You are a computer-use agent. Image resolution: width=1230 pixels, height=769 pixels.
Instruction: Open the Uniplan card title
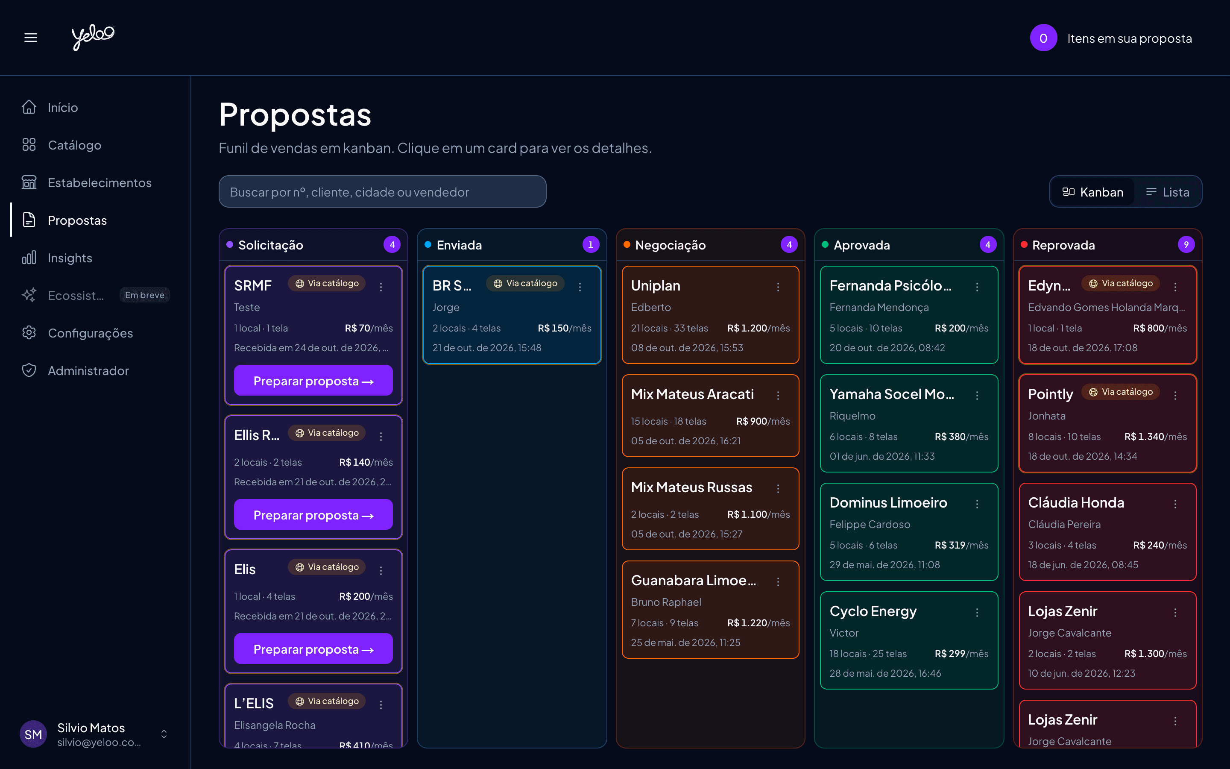click(656, 285)
